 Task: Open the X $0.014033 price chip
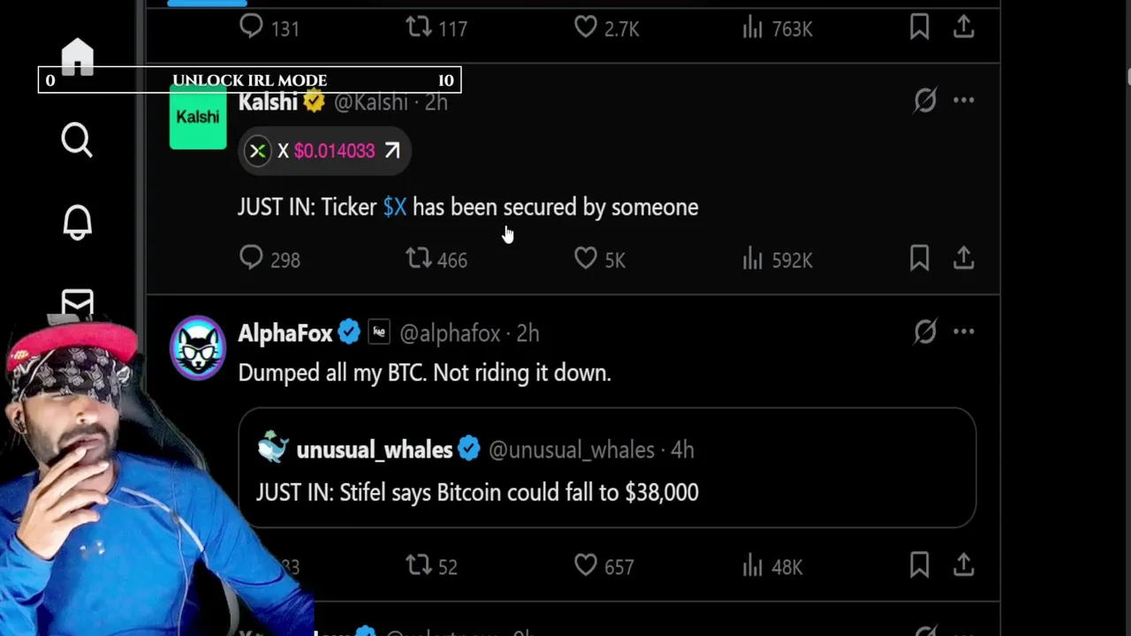(324, 151)
